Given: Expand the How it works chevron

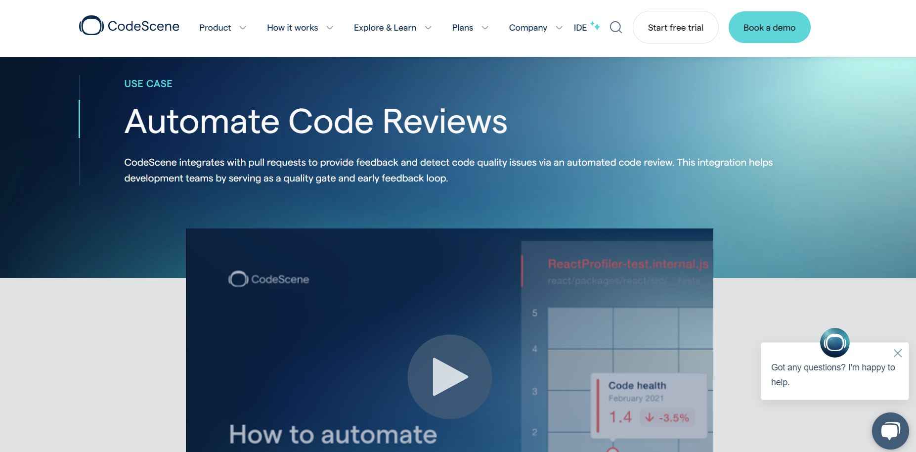Looking at the screenshot, I should tap(330, 28).
